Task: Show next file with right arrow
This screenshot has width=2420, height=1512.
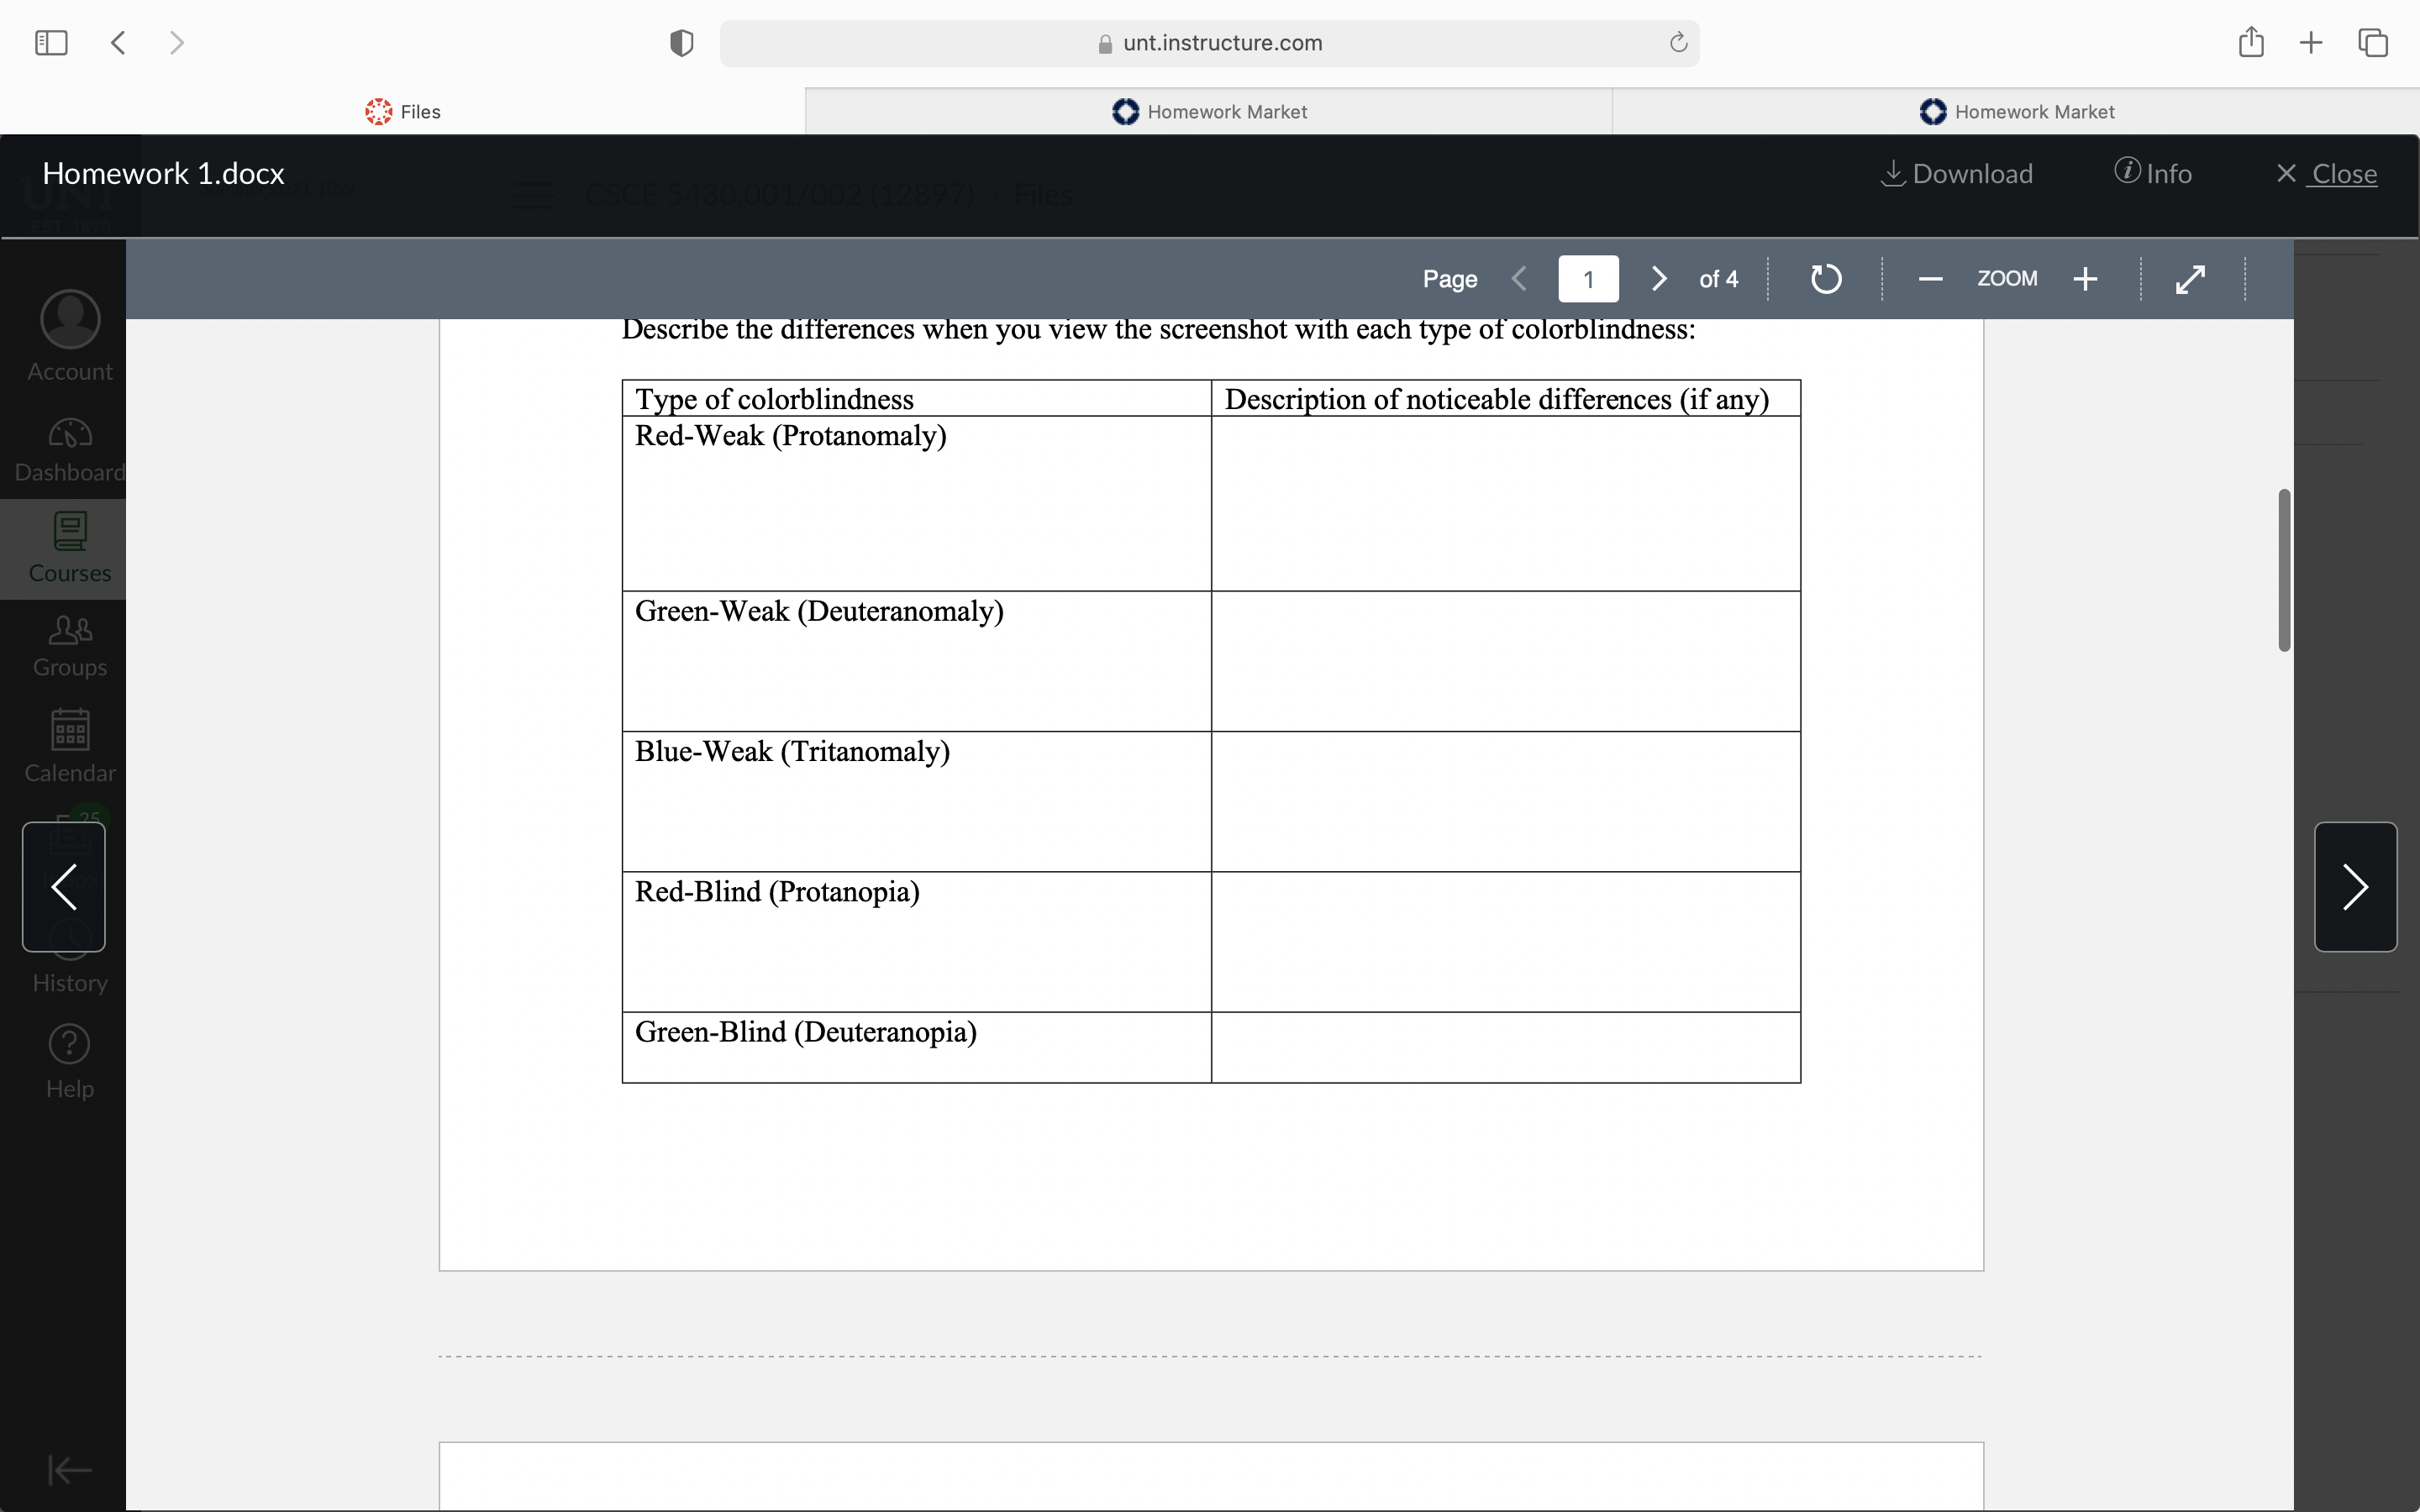Action: pyautogui.click(x=2355, y=887)
